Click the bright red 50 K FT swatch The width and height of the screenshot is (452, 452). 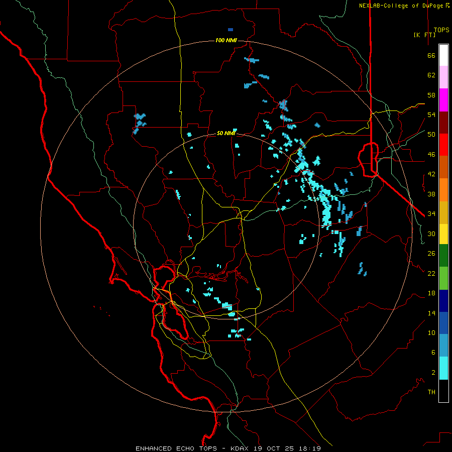coord(443,145)
